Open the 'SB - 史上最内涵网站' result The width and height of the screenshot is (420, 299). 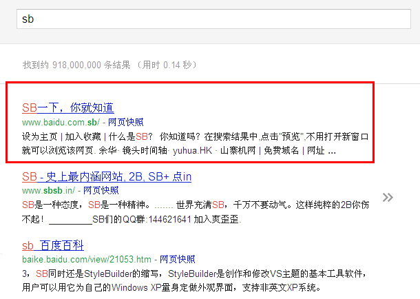click(107, 177)
